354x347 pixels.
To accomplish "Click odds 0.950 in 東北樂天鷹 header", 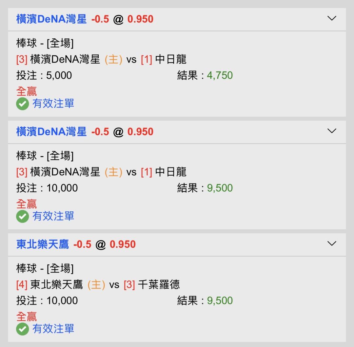I will pyautogui.click(x=123, y=244).
